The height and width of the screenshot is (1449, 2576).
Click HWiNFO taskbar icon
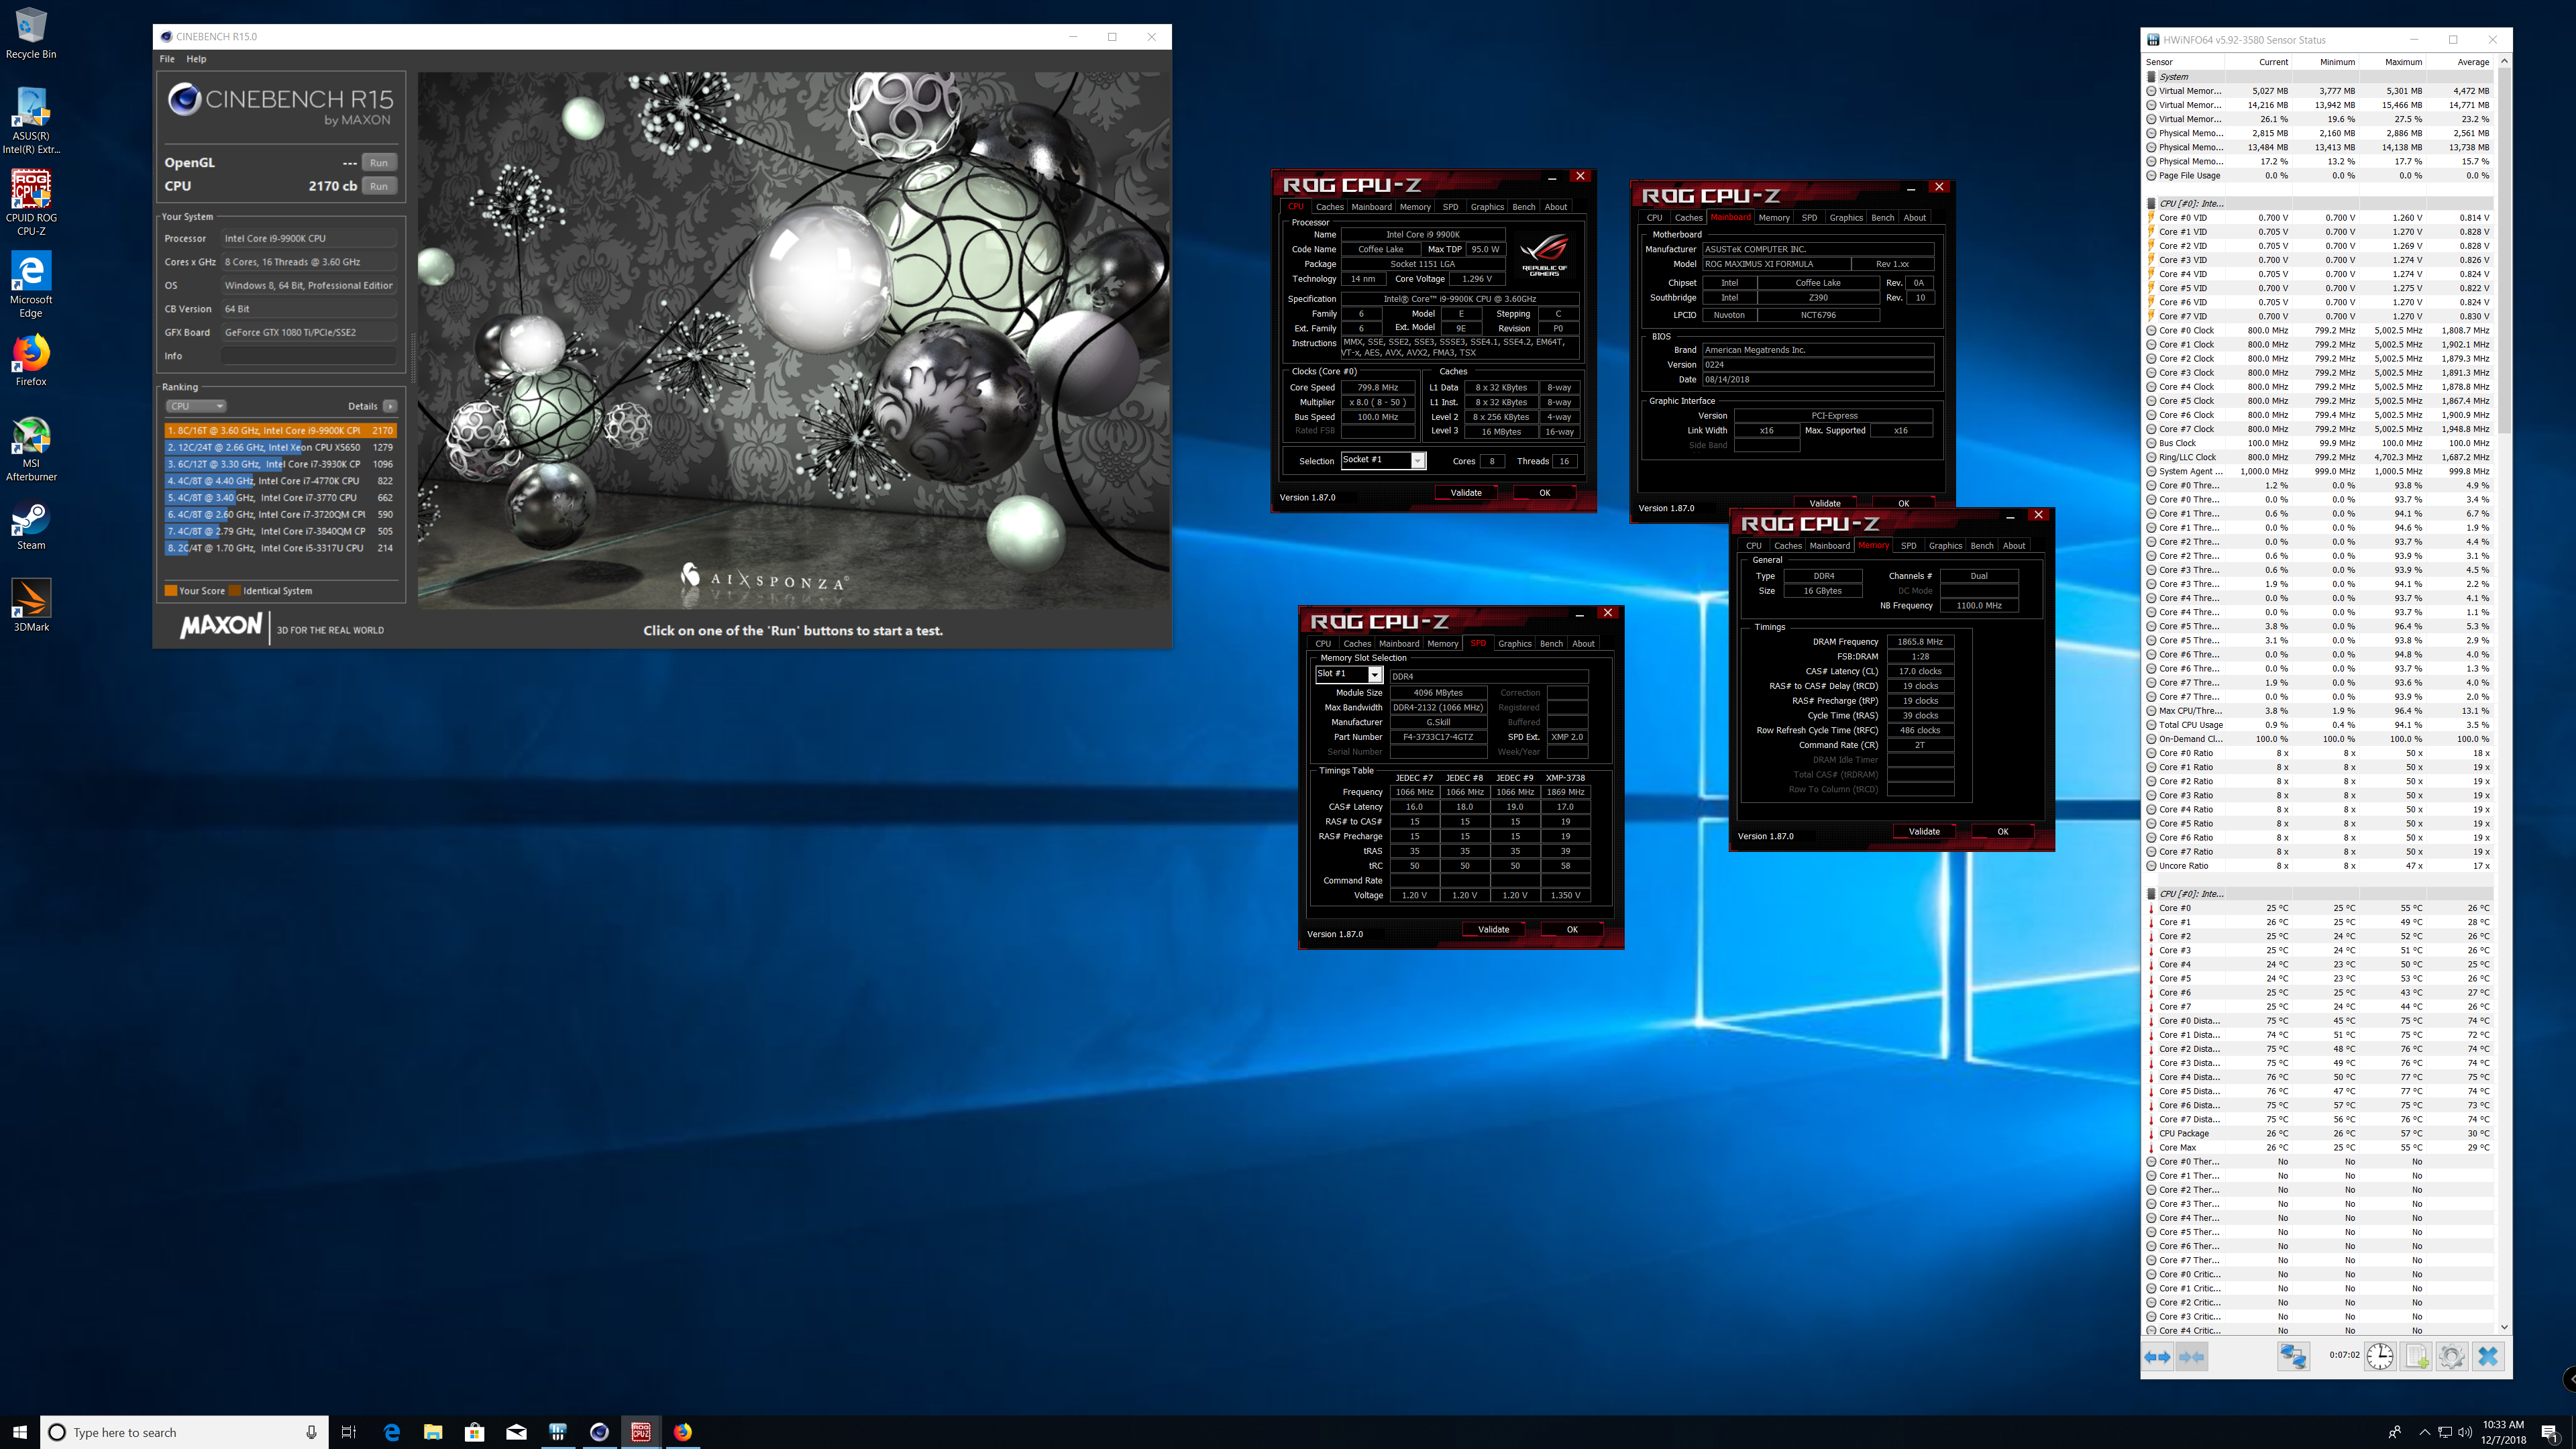558,1432
